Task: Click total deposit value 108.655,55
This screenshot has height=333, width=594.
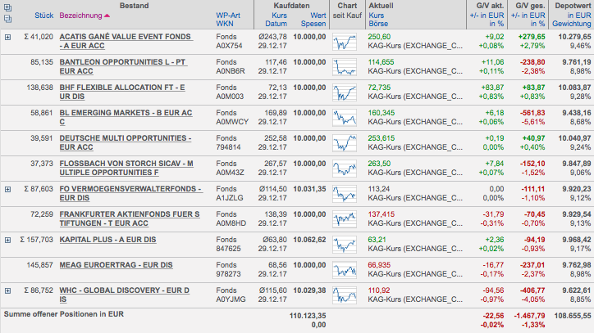Action: pos(573,316)
